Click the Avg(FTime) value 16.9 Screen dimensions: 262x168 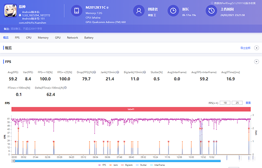click(x=231, y=79)
